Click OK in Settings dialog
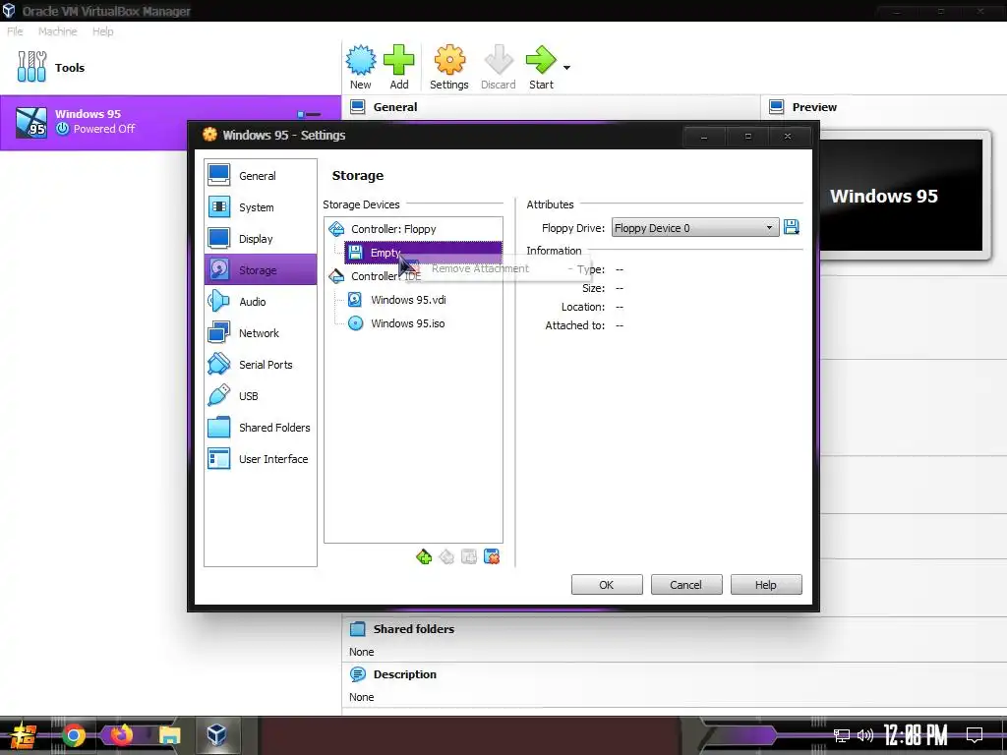Viewport: 1007px width, 755px height. [607, 585]
